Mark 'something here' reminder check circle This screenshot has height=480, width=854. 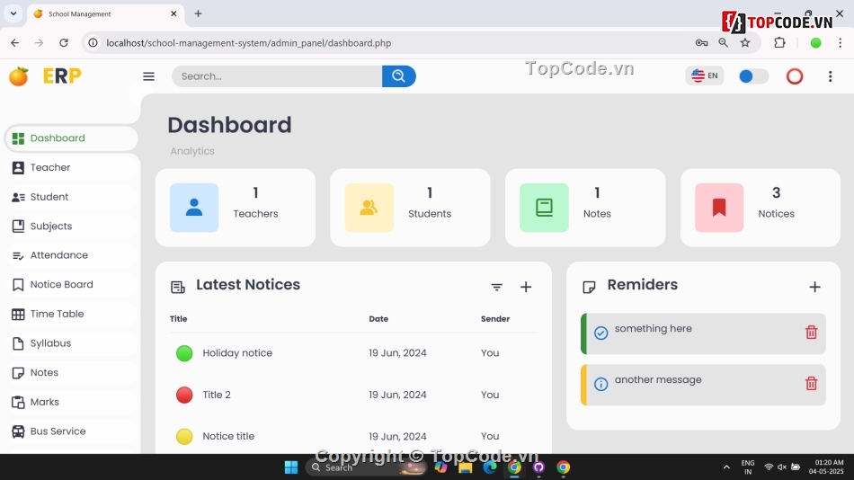[601, 333]
